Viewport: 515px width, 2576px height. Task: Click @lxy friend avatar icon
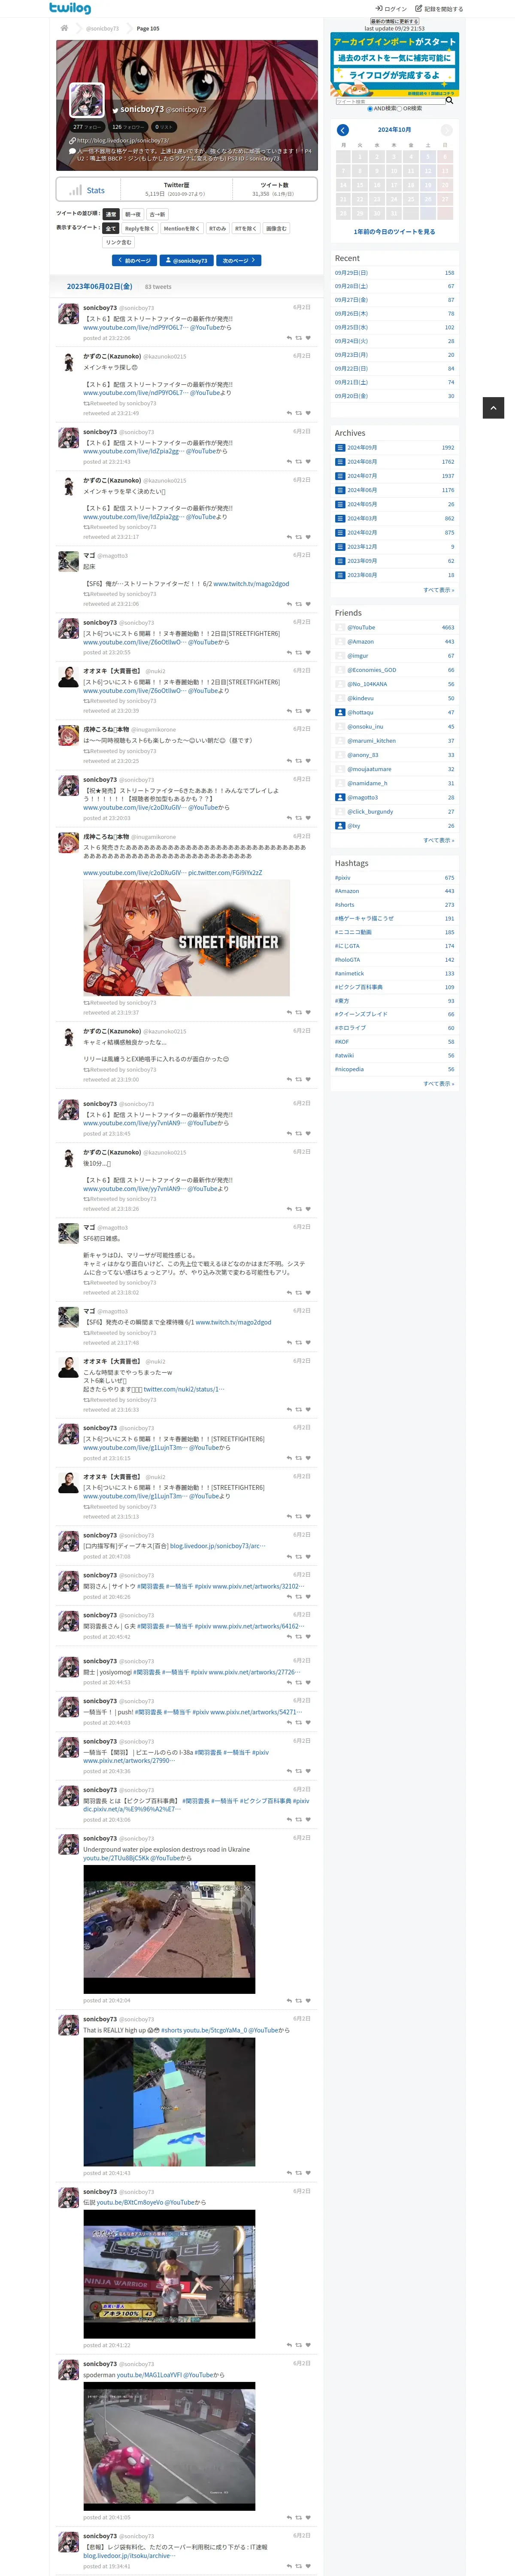coord(340,825)
